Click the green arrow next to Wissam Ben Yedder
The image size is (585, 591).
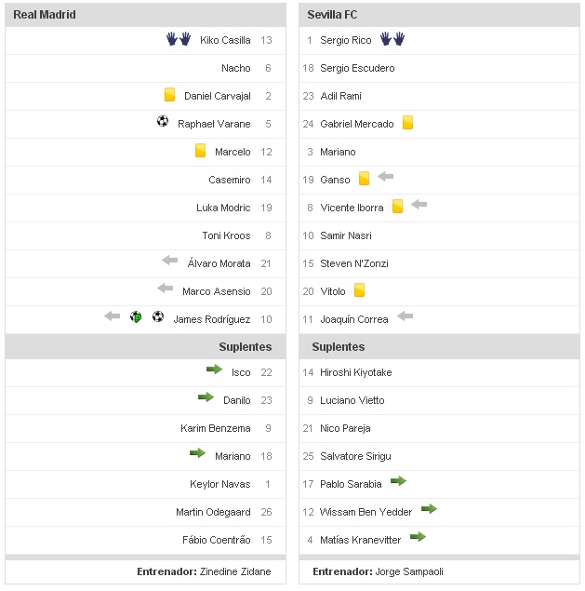[x=429, y=509]
